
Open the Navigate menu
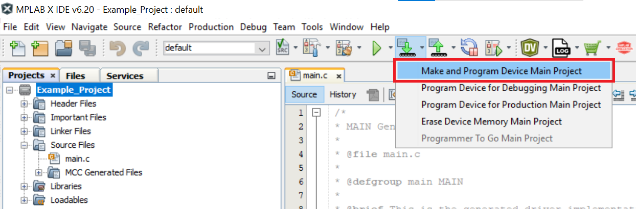(x=89, y=27)
